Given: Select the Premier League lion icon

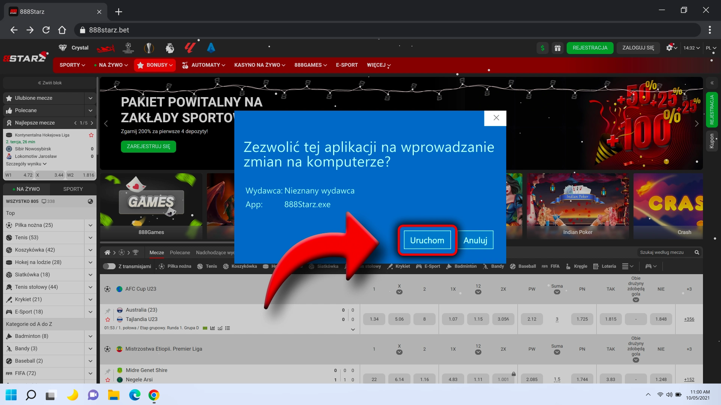Looking at the screenshot, I should click(x=170, y=48).
